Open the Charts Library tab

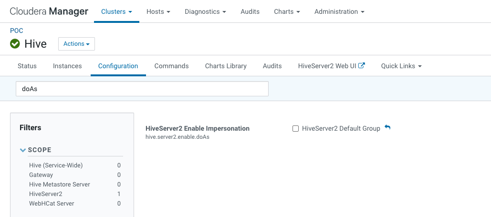pos(226,66)
